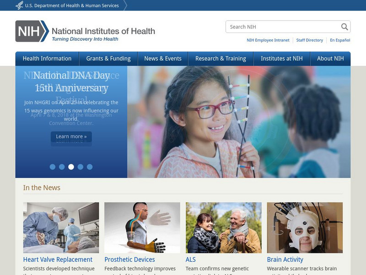This screenshot has width=366, height=275.
Task: Click the HHS eagle logo icon
Action: click(x=19, y=5)
